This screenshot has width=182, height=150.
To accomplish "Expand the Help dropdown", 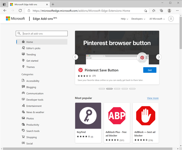I will pos(124,19).
